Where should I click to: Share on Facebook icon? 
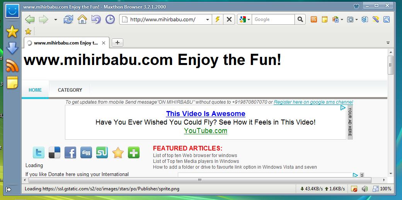coord(70,152)
